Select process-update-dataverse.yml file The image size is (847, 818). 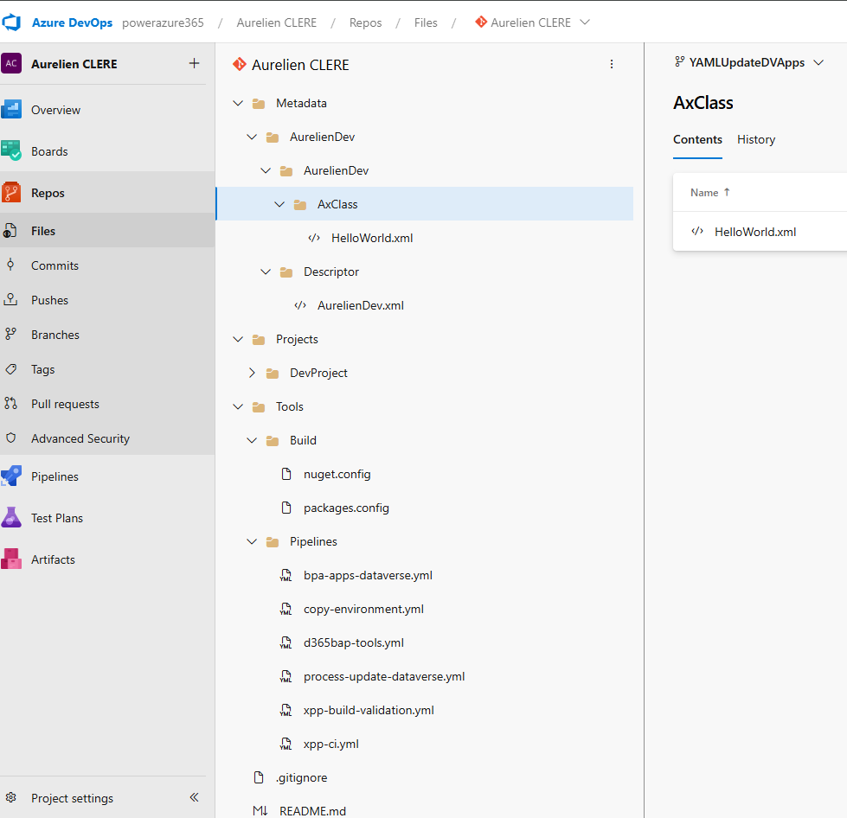click(x=384, y=676)
